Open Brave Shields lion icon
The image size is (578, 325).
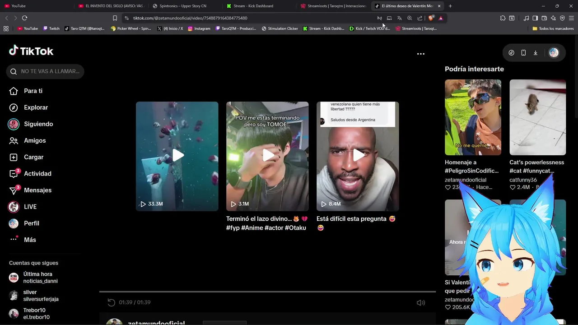[x=431, y=18]
